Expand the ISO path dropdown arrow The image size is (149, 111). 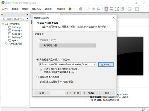pos(94,64)
